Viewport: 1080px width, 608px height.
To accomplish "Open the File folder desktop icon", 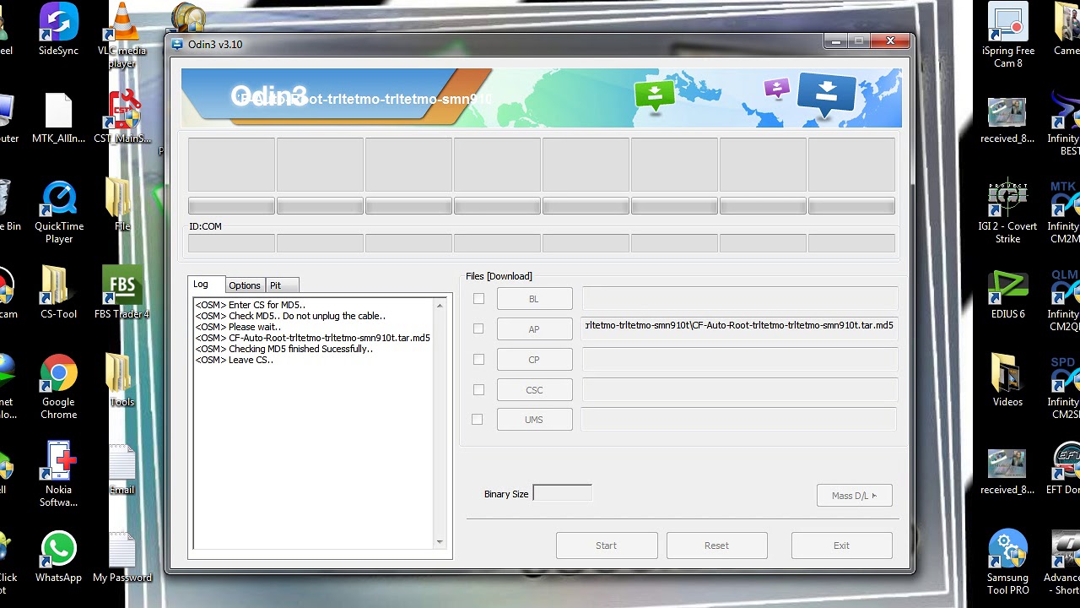I will (x=122, y=204).
